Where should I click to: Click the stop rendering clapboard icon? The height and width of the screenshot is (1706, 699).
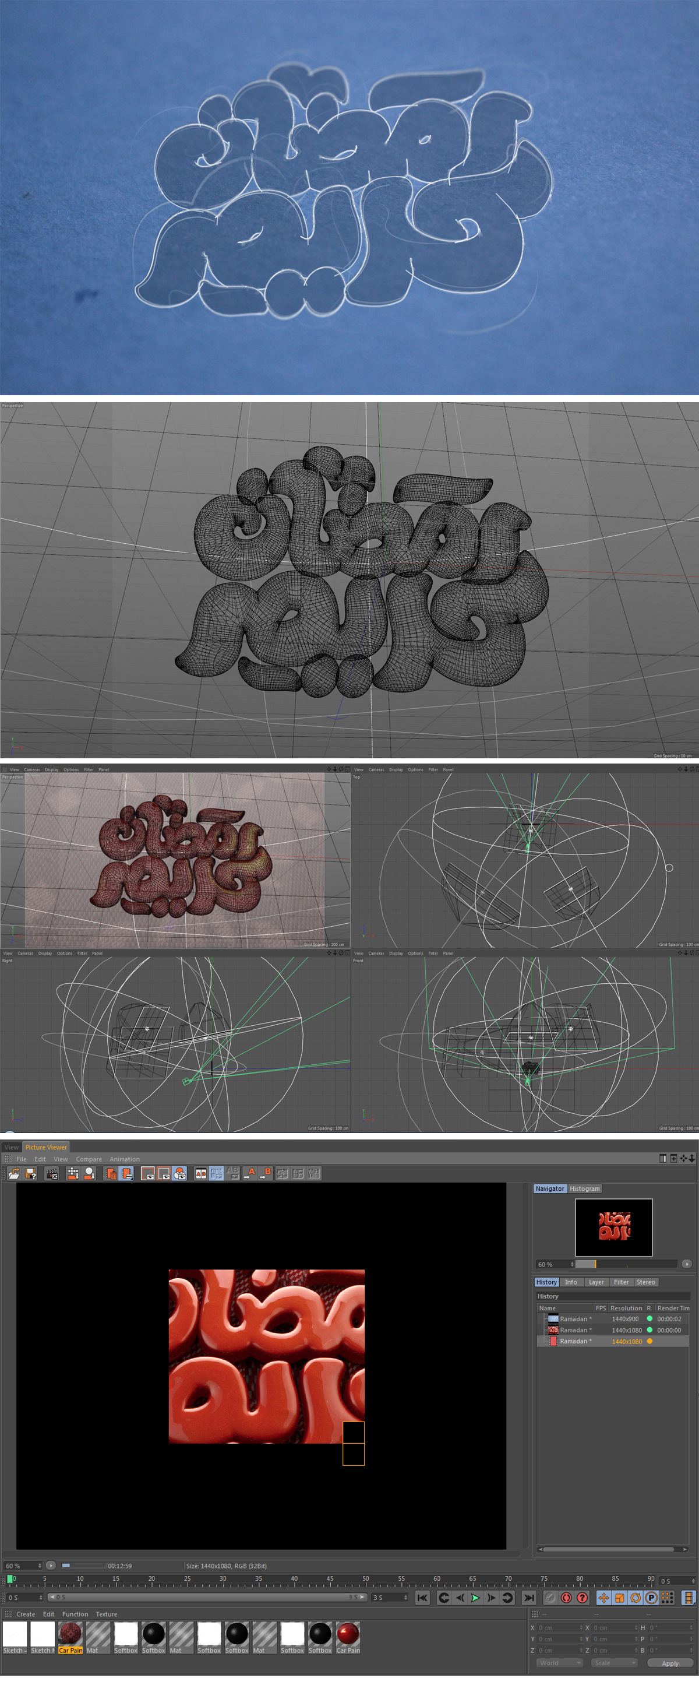(52, 1173)
